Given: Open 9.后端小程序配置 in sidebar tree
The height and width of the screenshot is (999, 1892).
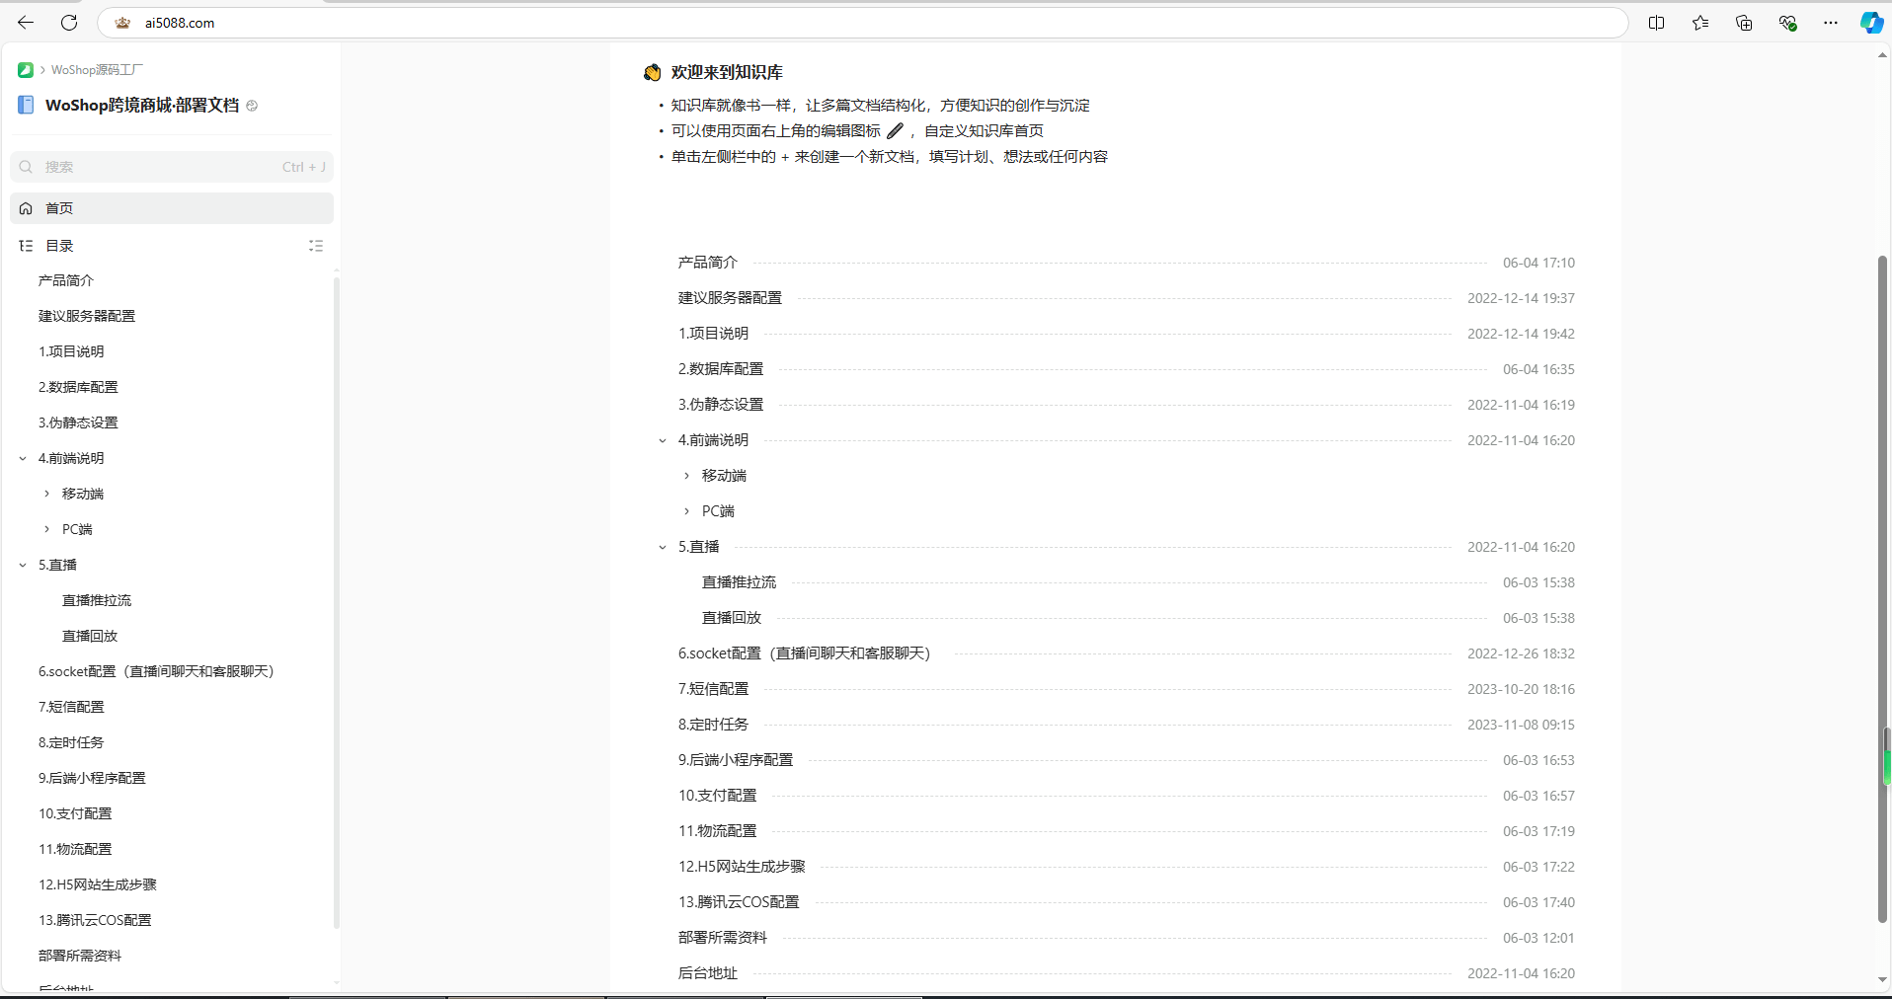Looking at the screenshot, I should click(x=92, y=778).
